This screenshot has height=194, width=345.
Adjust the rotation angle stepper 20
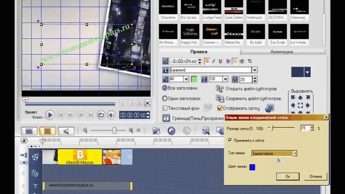(x=255, y=79)
